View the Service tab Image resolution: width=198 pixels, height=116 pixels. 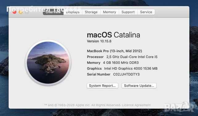(x=146, y=12)
